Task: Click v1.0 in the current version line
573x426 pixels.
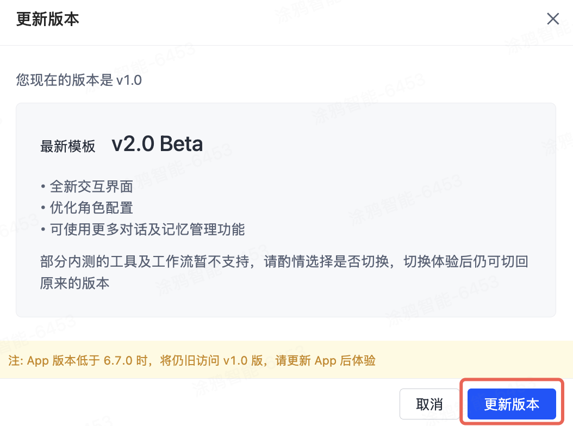Action: (x=129, y=80)
